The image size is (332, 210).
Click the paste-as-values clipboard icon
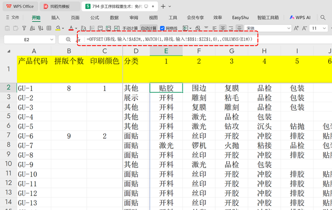tap(7, 28)
